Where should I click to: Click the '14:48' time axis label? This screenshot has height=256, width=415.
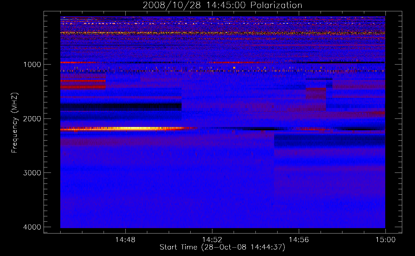point(125,240)
